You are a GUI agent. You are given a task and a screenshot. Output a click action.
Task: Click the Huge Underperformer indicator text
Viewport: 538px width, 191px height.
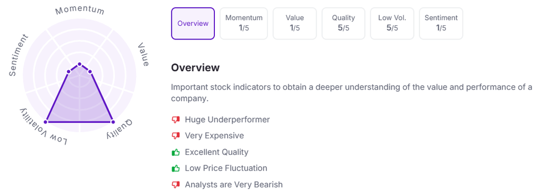(x=227, y=119)
